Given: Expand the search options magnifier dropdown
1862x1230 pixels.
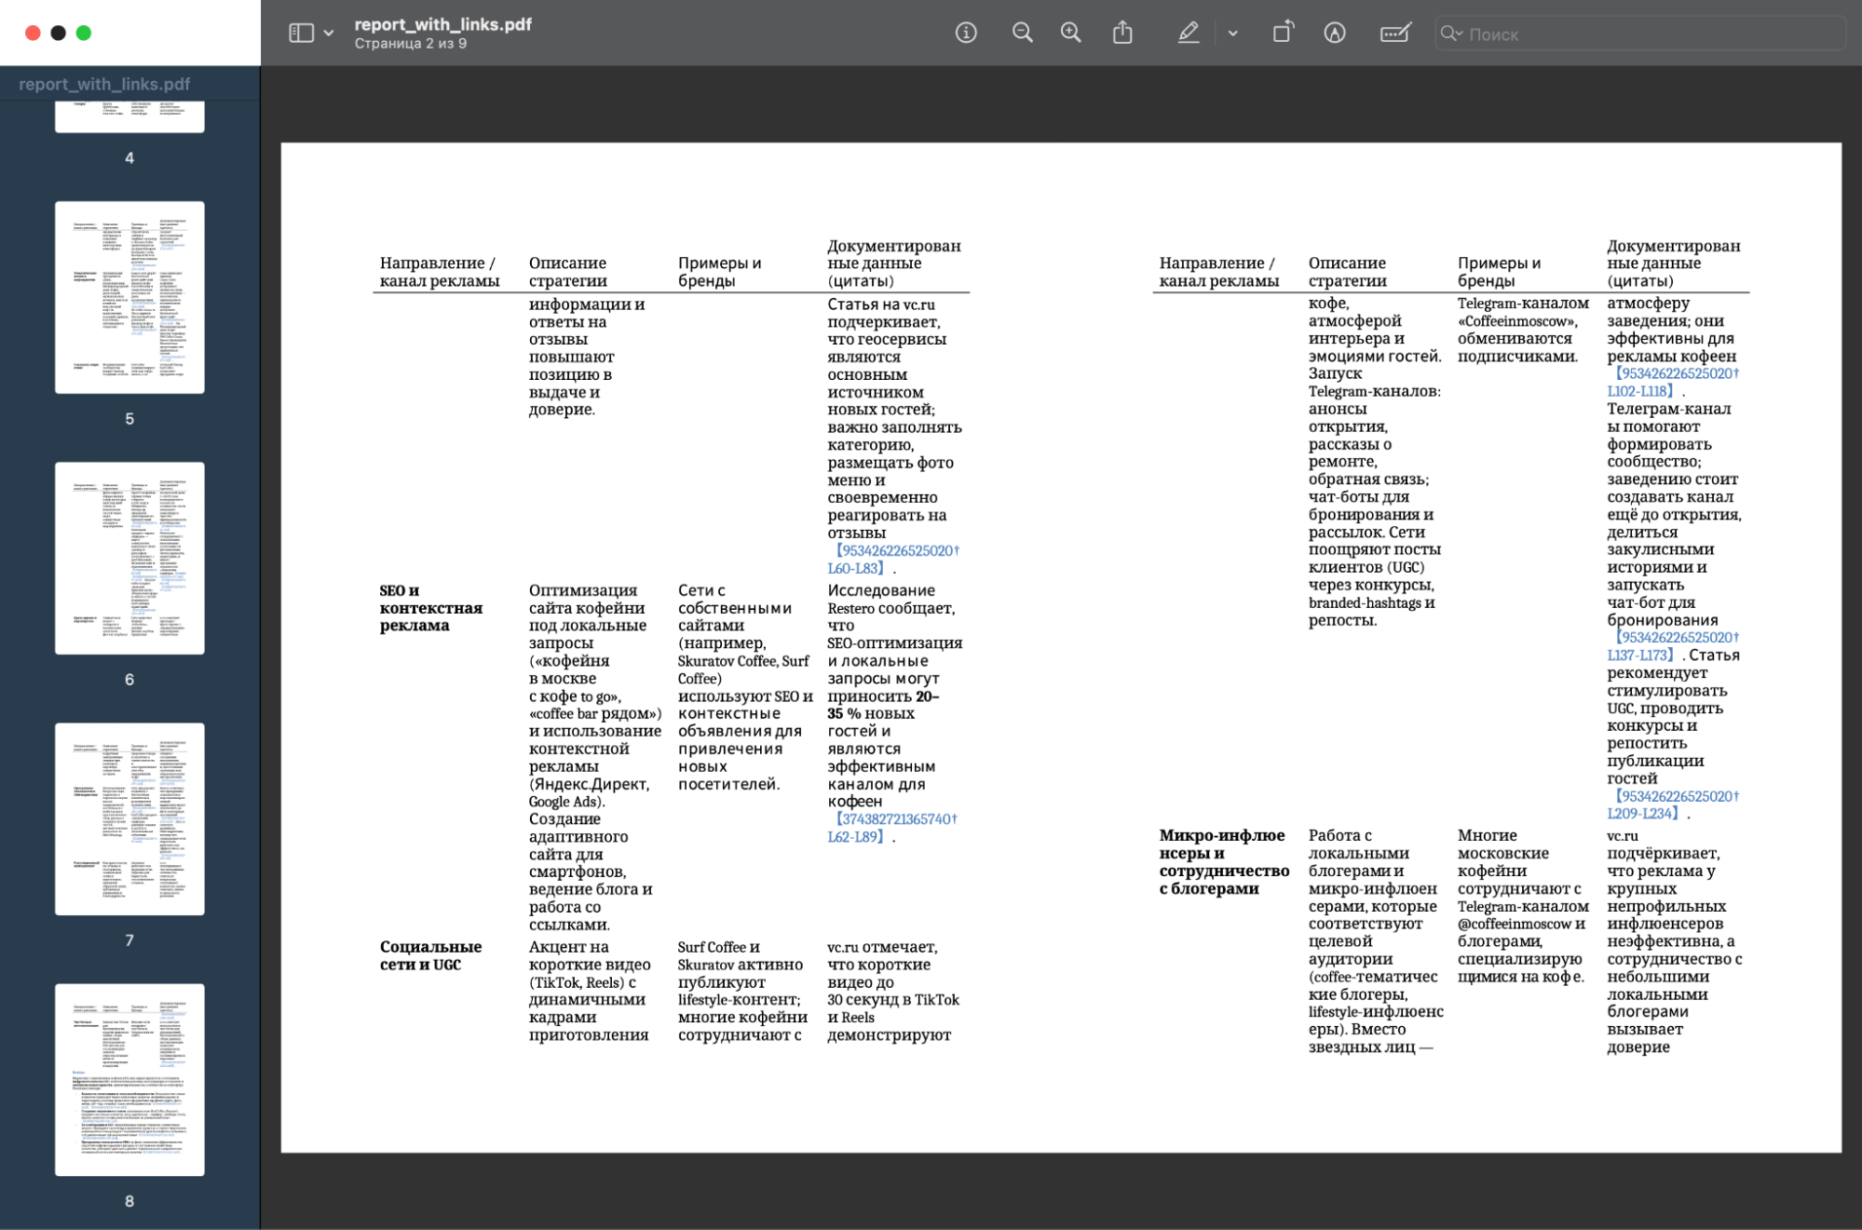Looking at the screenshot, I should point(1451,34).
